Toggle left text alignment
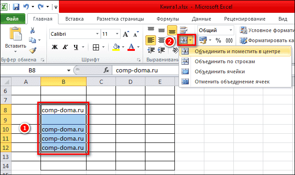Screen dimensions: 295x175 150,40
